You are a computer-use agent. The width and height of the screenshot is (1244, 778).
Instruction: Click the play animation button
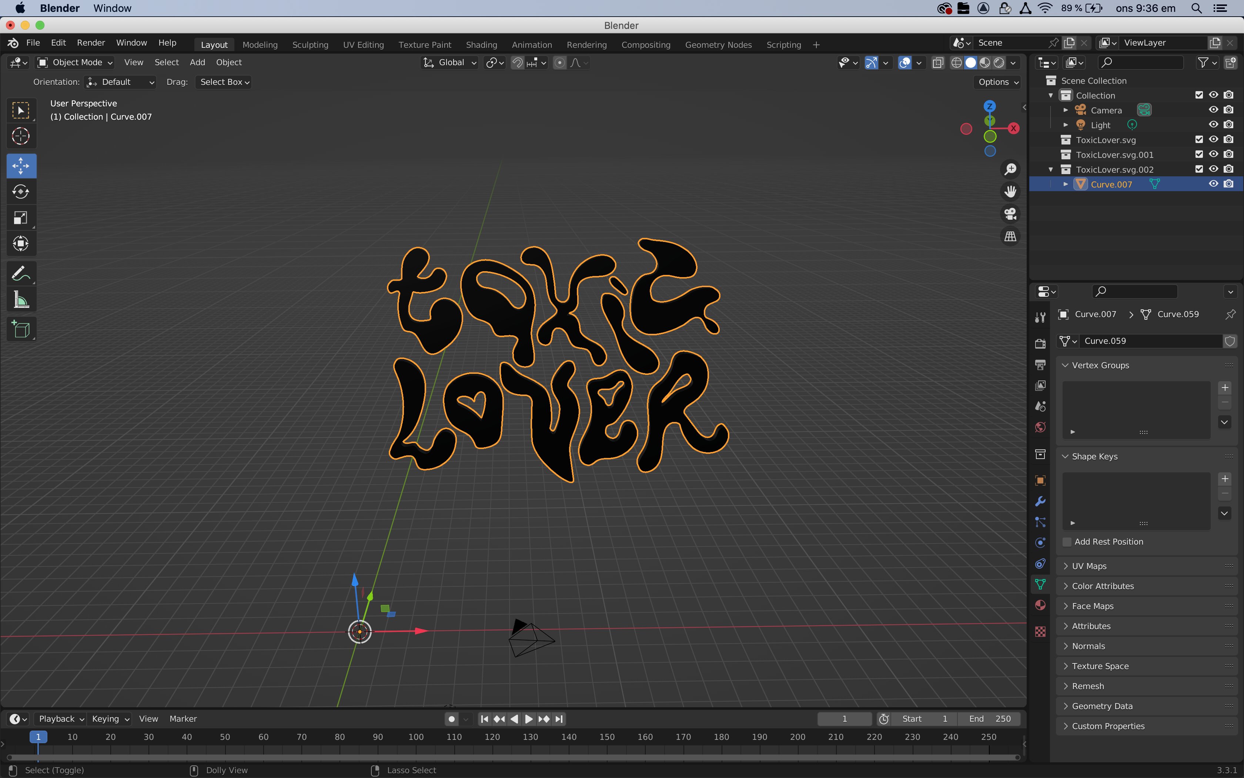tap(528, 719)
